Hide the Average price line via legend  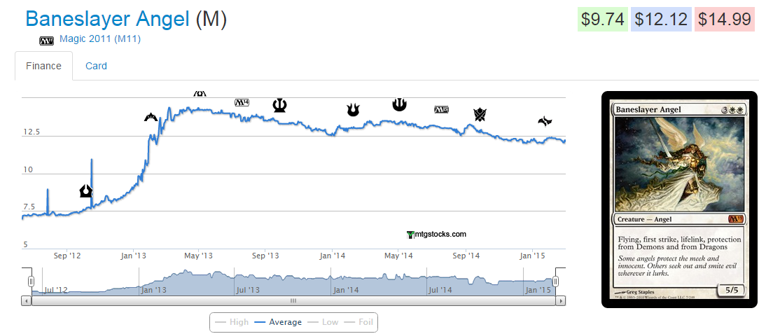click(x=278, y=322)
